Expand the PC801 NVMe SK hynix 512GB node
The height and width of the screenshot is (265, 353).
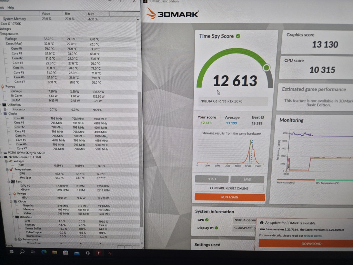point(1,153)
